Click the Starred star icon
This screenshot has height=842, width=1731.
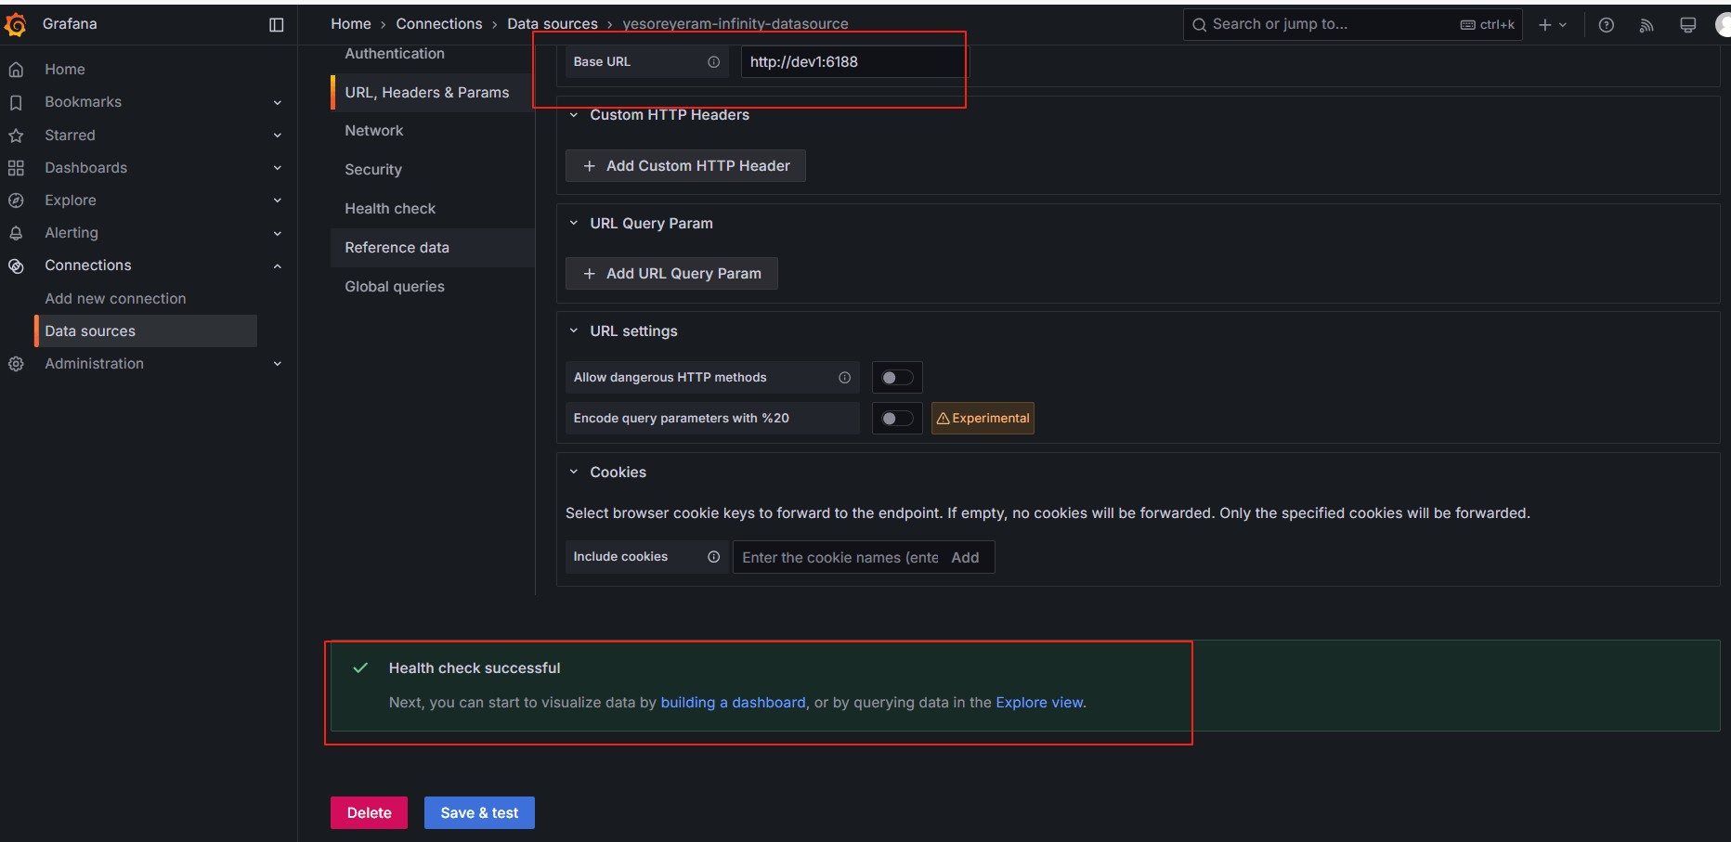click(16, 136)
